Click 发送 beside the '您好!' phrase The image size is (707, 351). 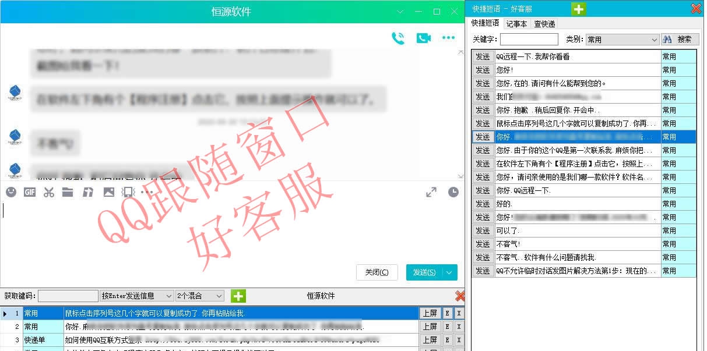(x=483, y=70)
